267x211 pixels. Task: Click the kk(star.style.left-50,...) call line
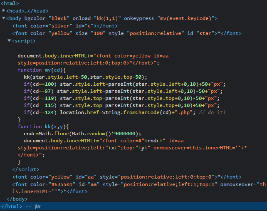(x=85, y=77)
